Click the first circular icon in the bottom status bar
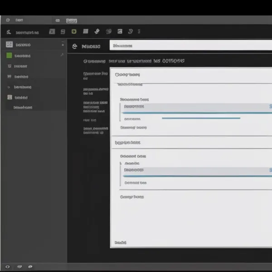 (8, 267)
